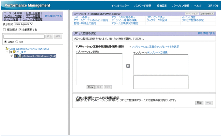Click the agent filter text field
222x137 pixels.
point(24,36)
